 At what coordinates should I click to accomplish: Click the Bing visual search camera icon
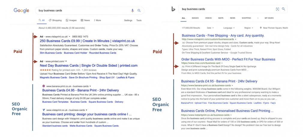tap(277, 9)
